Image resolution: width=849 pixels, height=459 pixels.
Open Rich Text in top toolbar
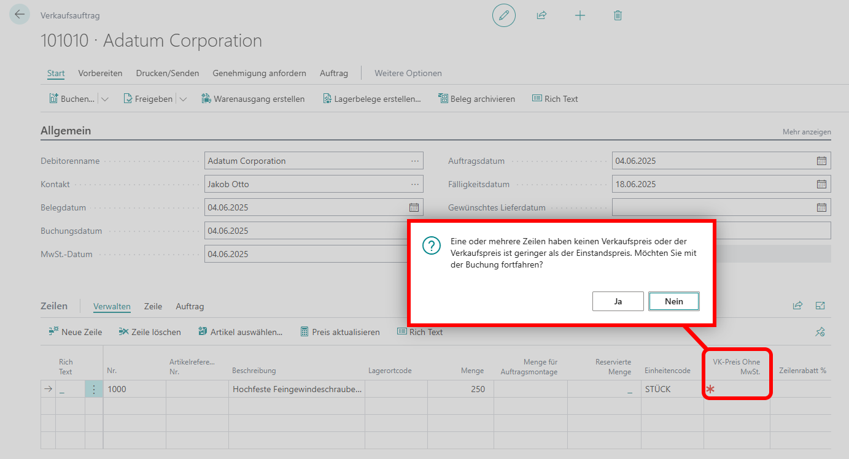click(555, 99)
